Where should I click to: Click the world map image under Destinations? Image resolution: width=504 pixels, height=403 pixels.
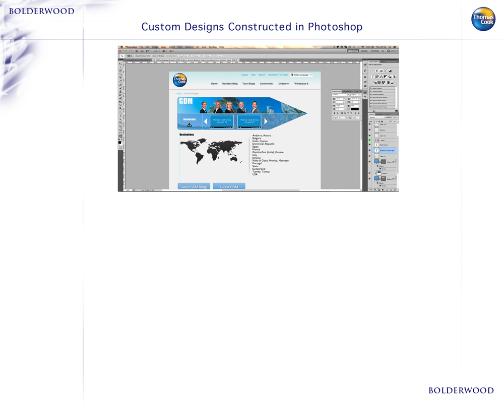tap(211, 151)
